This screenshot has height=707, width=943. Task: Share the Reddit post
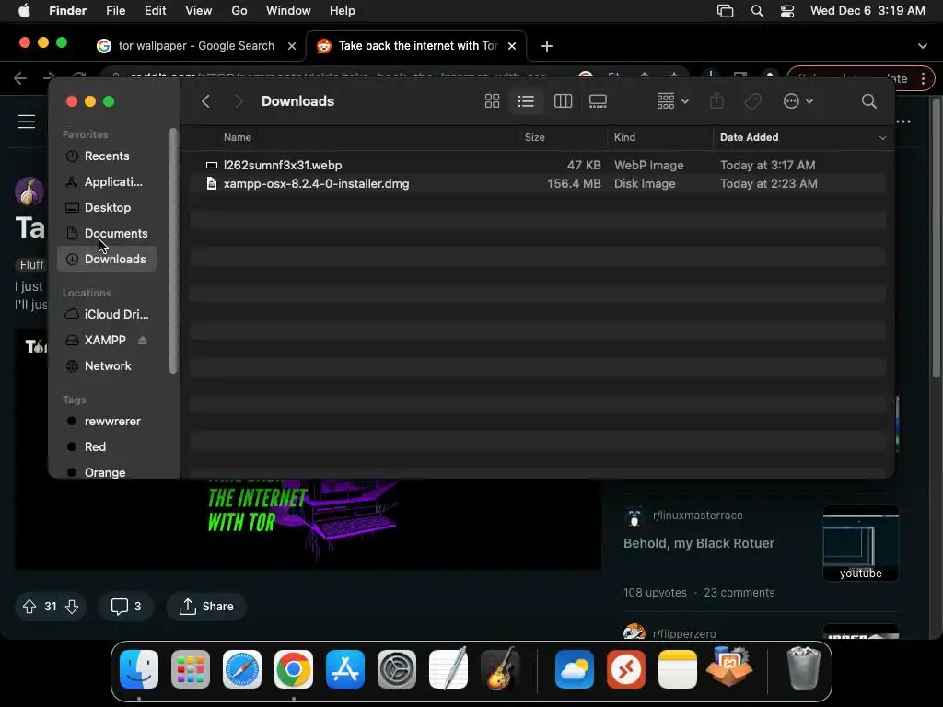coord(206,607)
